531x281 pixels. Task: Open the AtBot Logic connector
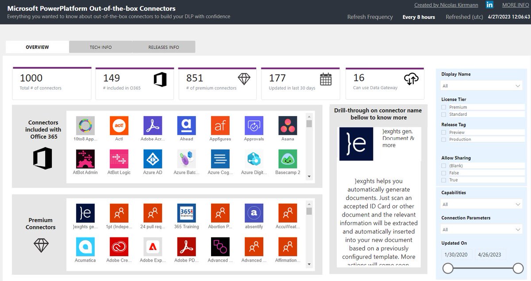coord(119,159)
